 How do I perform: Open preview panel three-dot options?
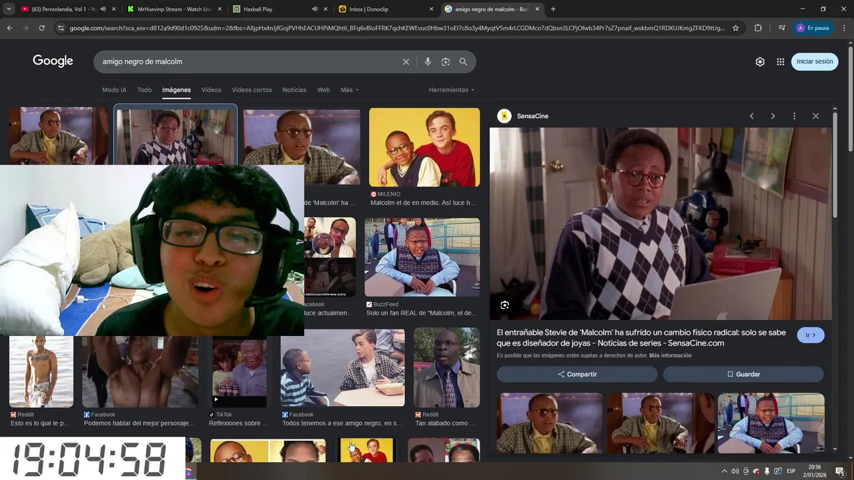coord(794,116)
